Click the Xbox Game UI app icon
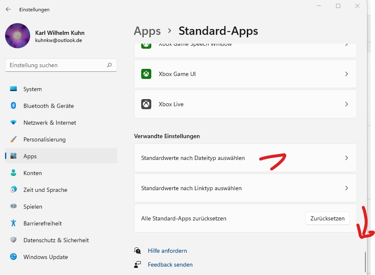 pos(146,74)
